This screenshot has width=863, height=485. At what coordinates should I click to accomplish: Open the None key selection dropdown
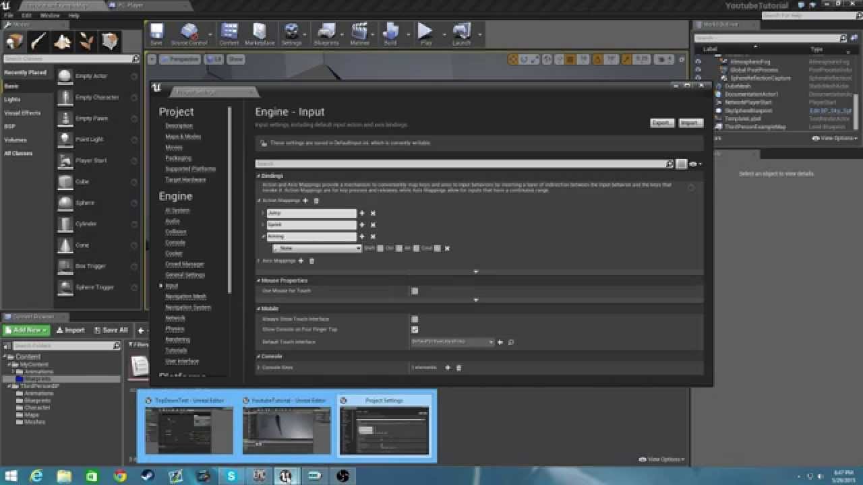coord(317,249)
